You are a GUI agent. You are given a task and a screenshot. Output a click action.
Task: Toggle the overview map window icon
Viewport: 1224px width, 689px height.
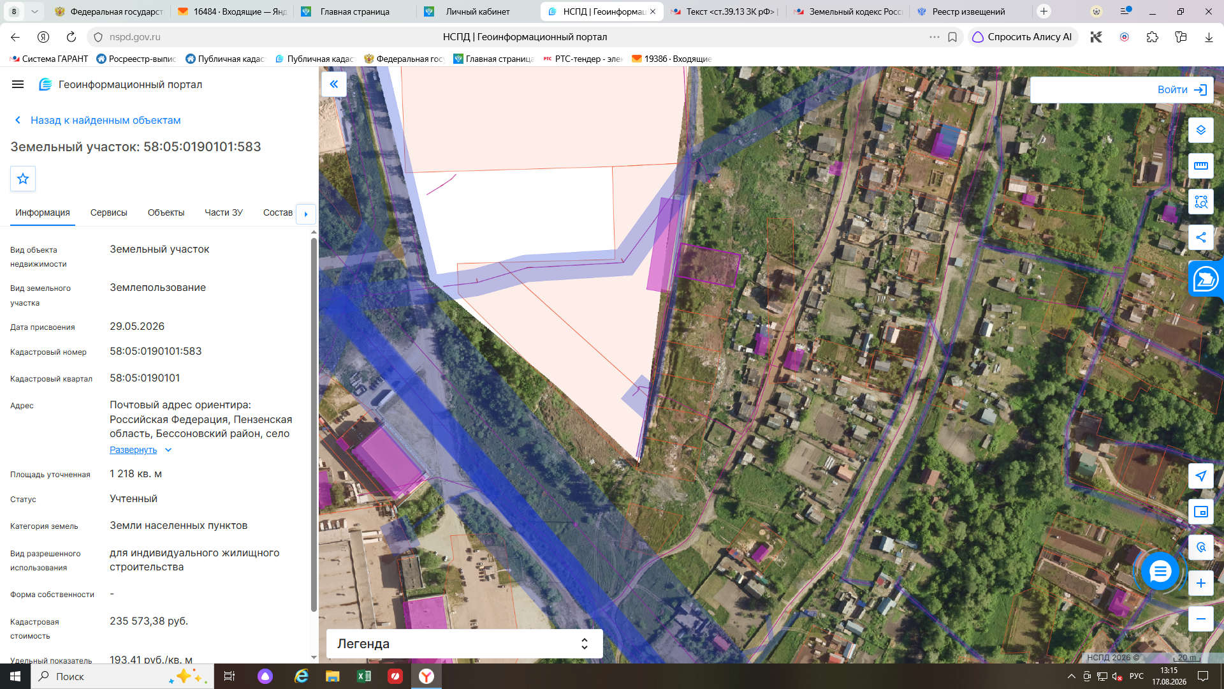pos(1200,512)
